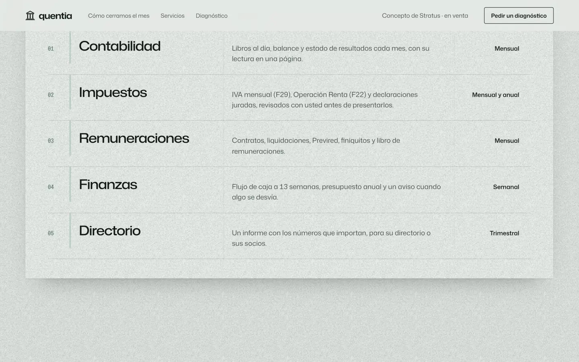The image size is (579, 362).
Task: Click the "Pedir un diagnóstico" button
Action: pyautogui.click(x=519, y=16)
